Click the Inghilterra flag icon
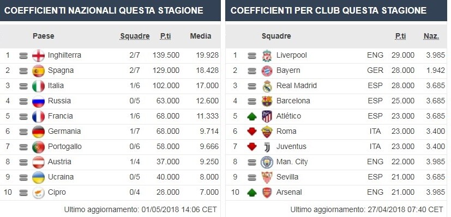Viewport: 451px width, 217px height. [38, 55]
